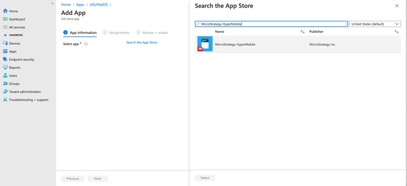407x186 pixels.
Task: Open Endpoint security shield icon
Action: tap(5, 59)
